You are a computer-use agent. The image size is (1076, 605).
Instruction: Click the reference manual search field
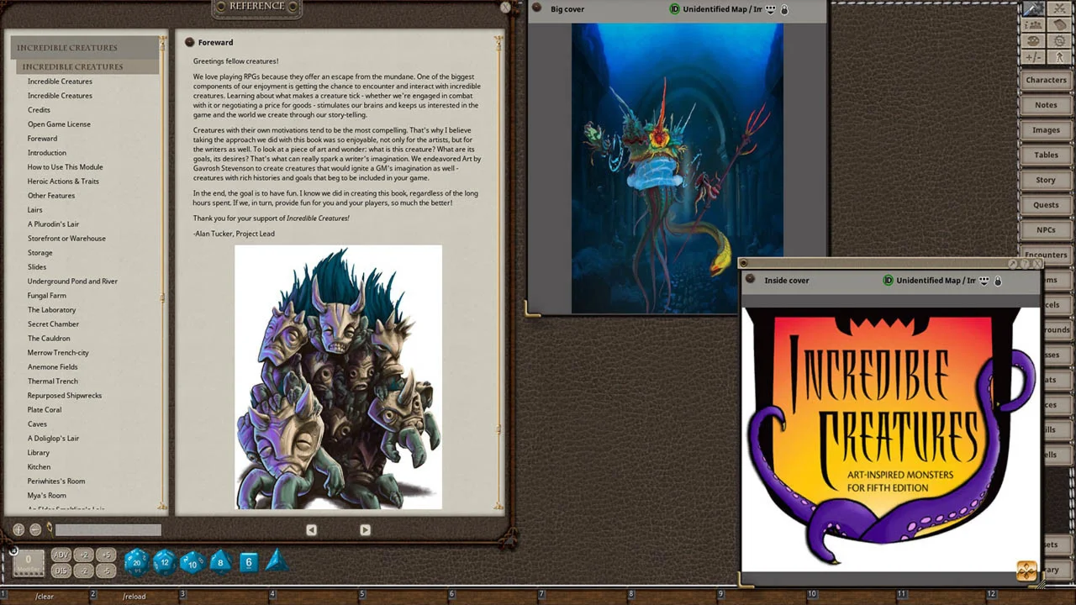(108, 529)
